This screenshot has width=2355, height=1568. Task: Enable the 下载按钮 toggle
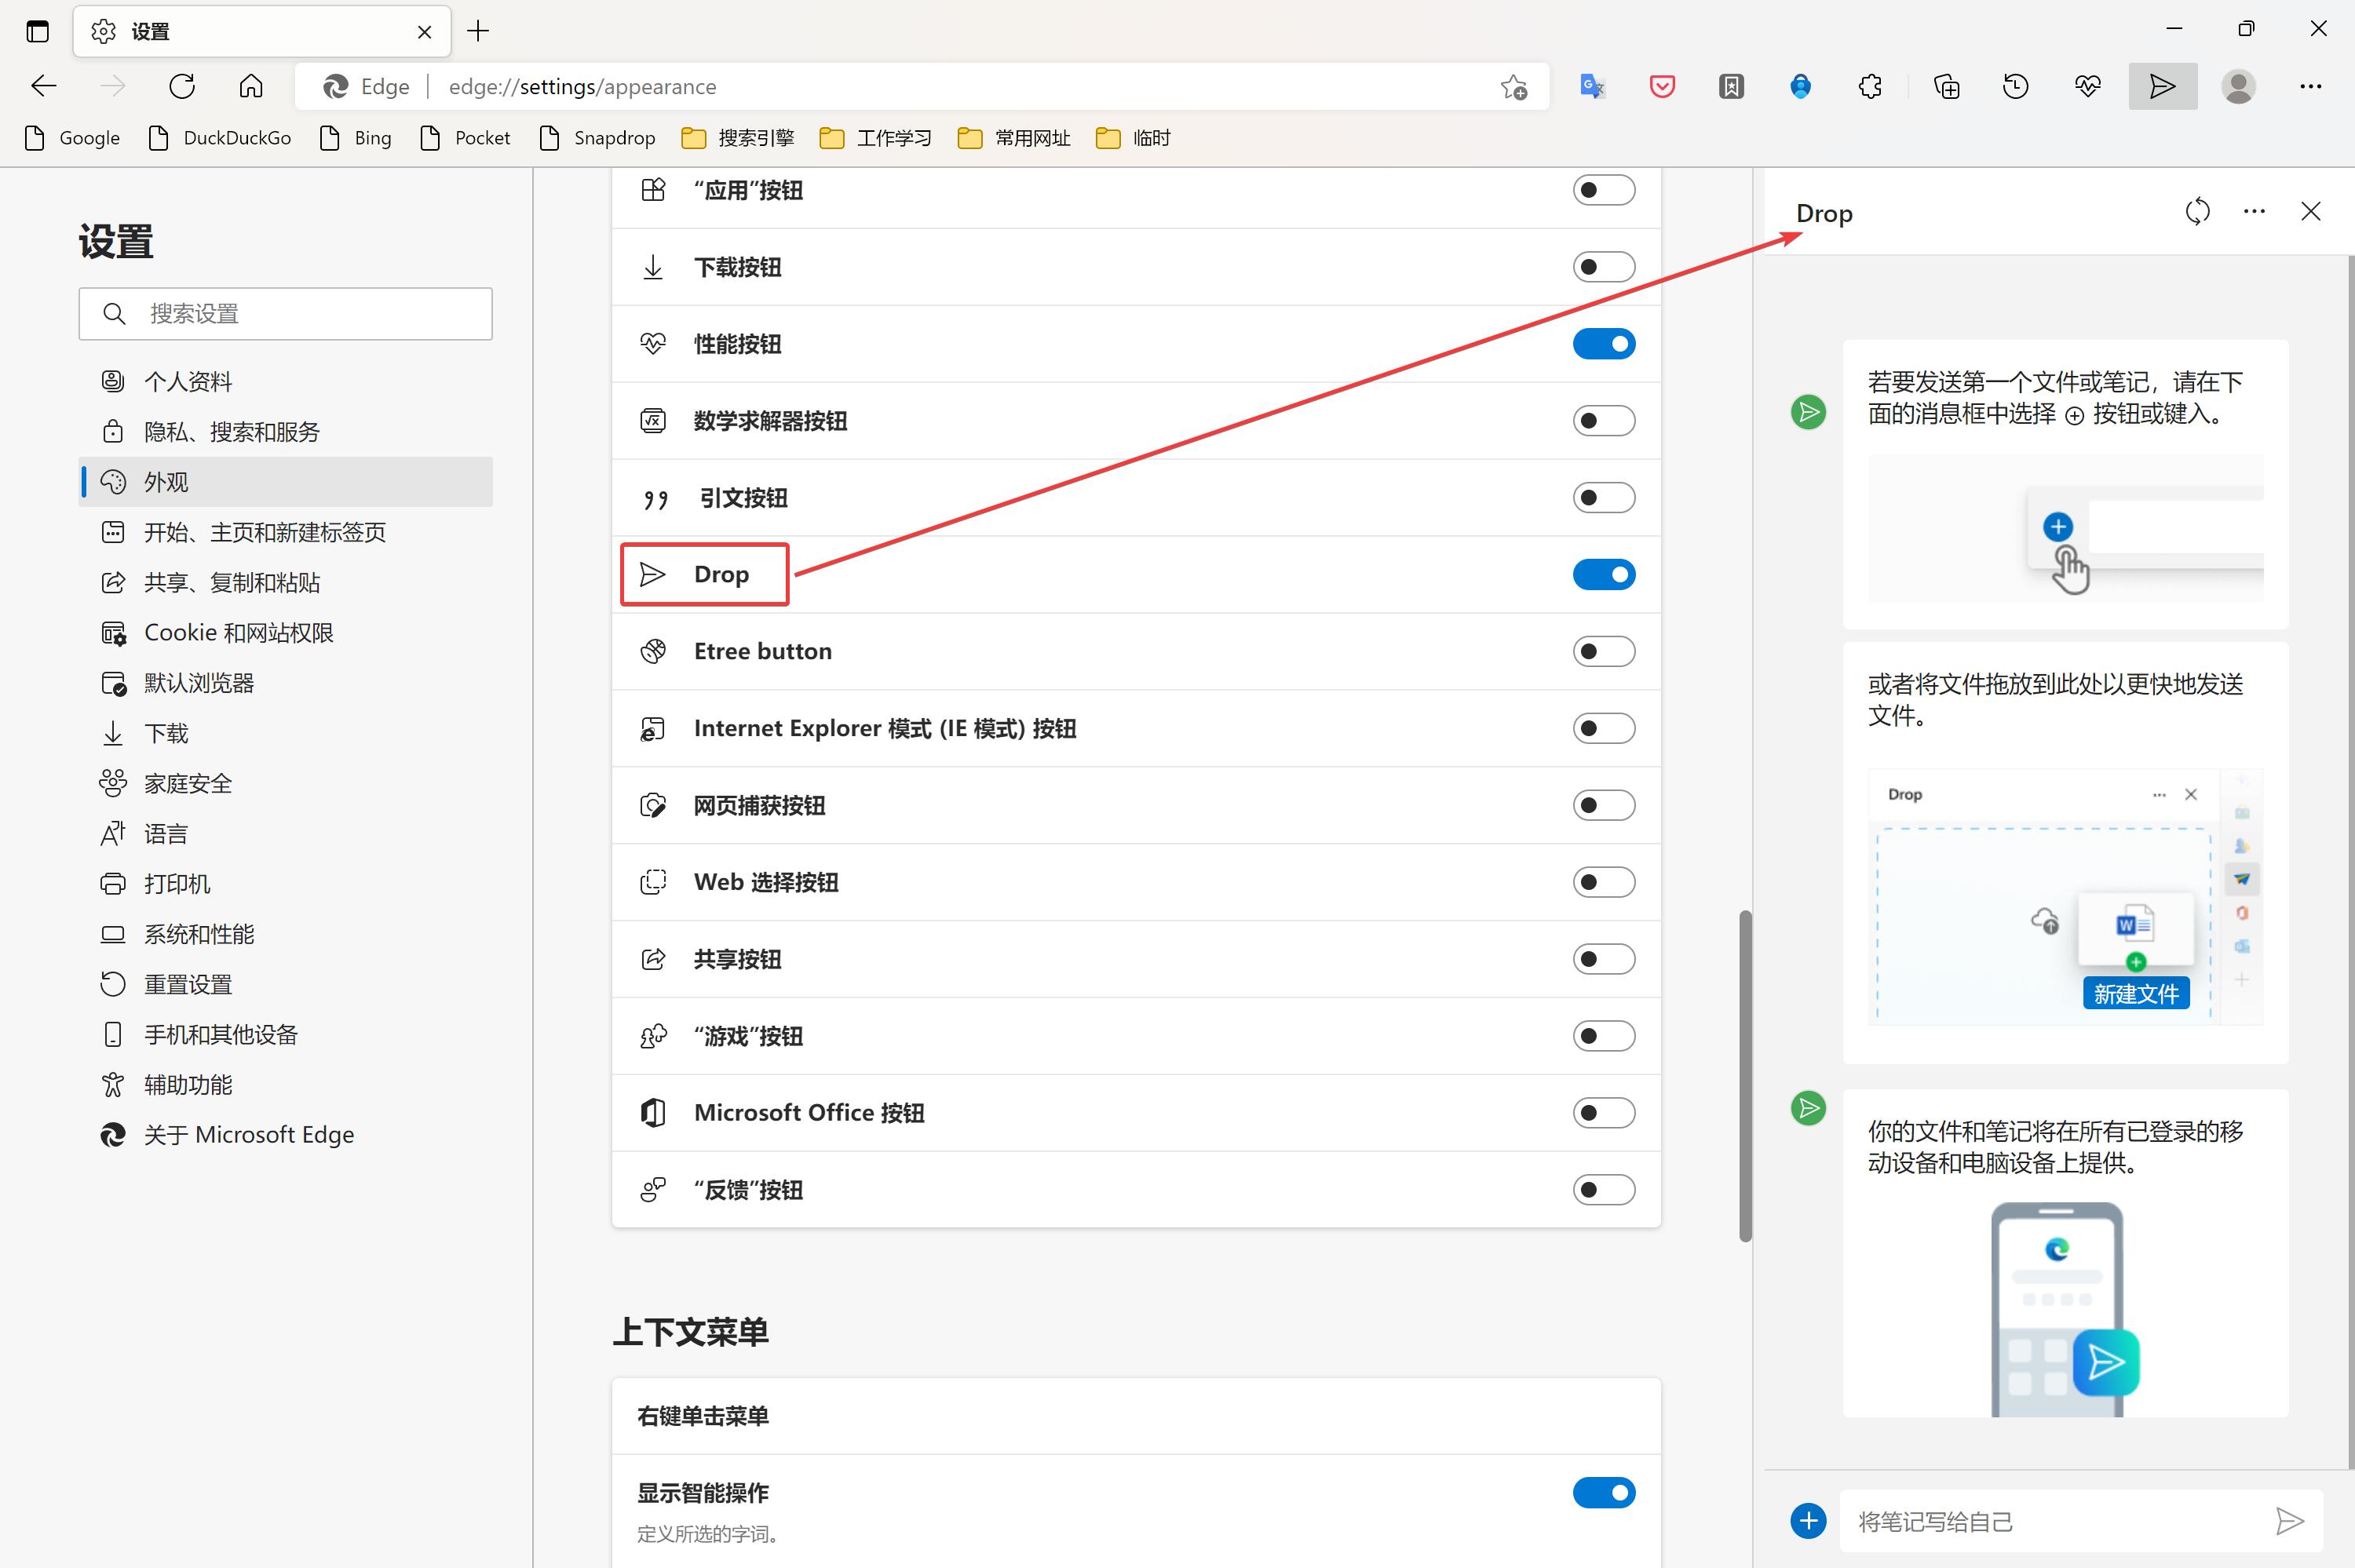pyautogui.click(x=1603, y=267)
